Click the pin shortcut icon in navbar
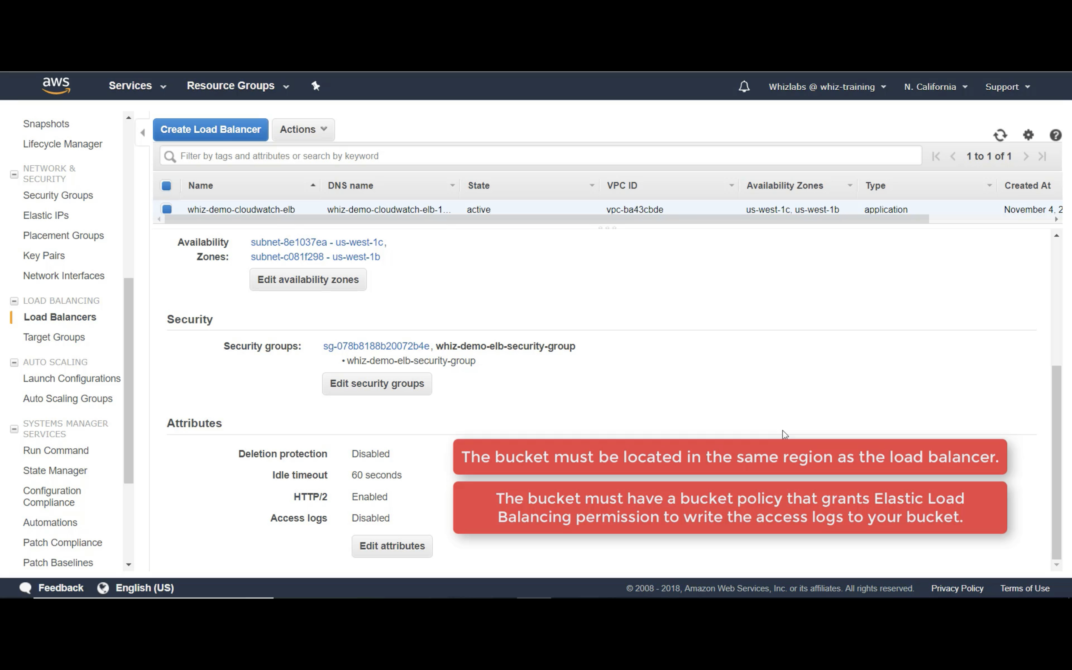Image resolution: width=1072 pixels, height=670 pixels. [x=315, y=86]
